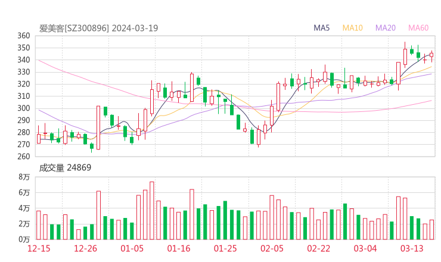Viewport: 441px width, 262px height.
Task: Click the 270 price axis value
Action: click(24, 145)
